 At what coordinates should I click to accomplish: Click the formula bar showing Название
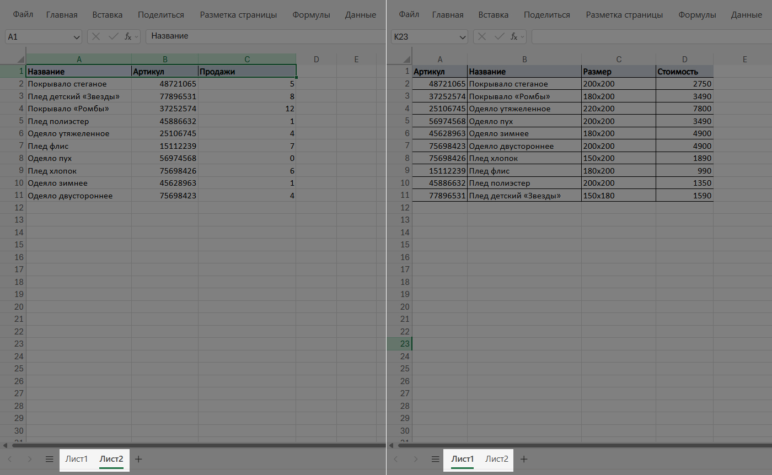click(265, 36)
